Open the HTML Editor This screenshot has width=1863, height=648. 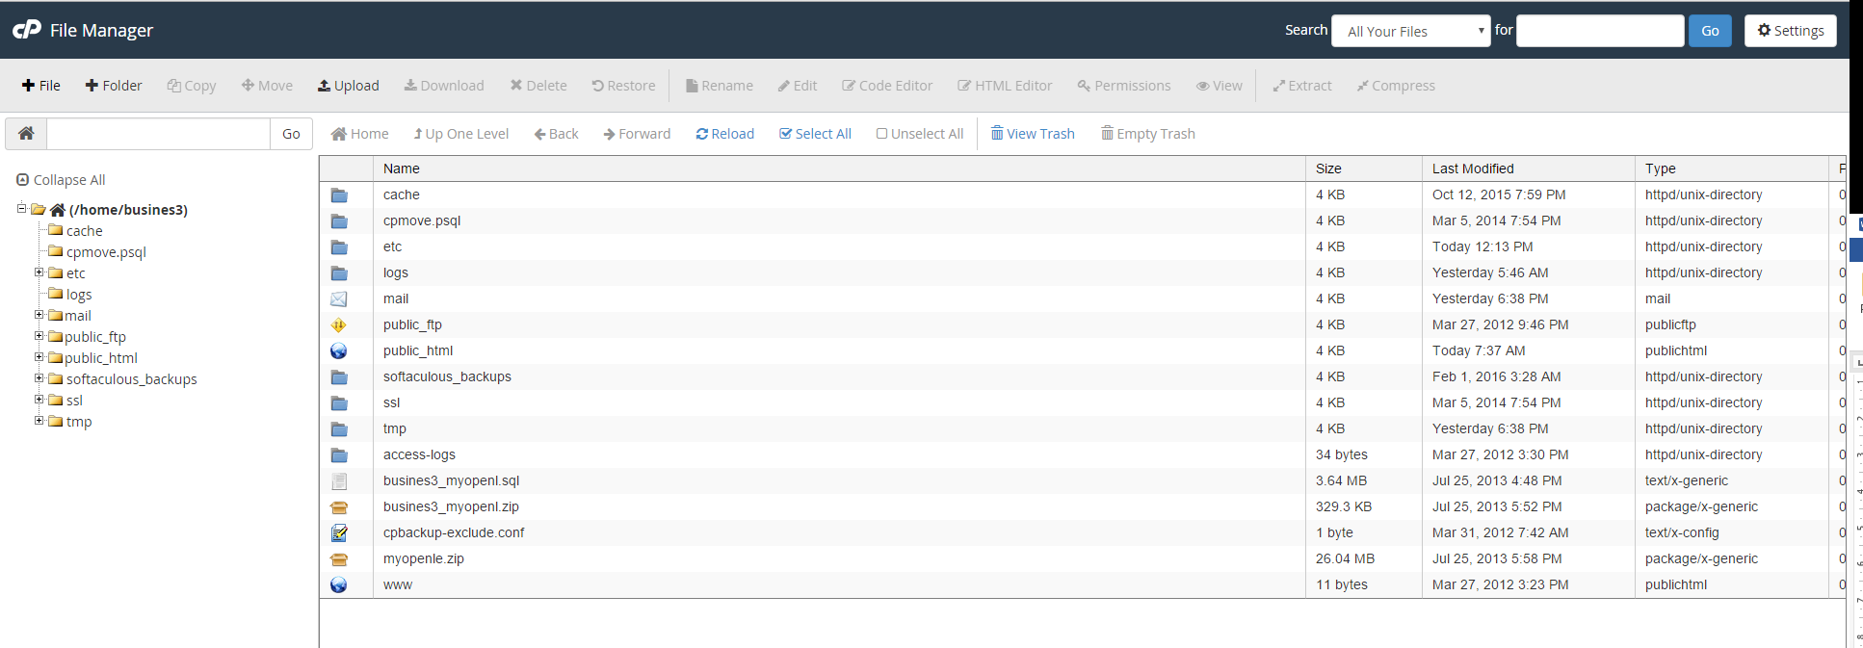[1005, 86]
